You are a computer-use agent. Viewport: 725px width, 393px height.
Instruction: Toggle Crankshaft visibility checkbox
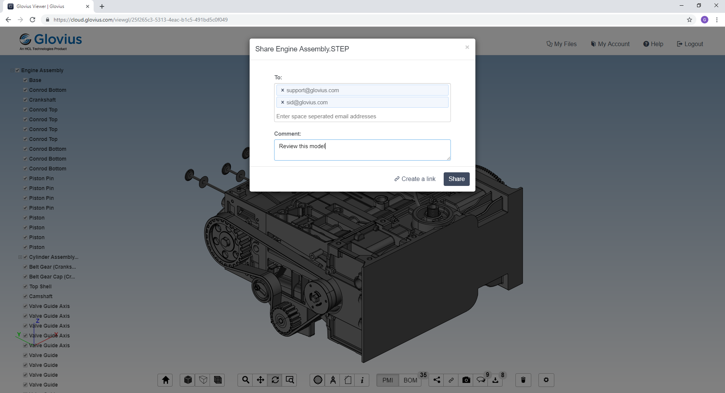(x=25, y=100)
